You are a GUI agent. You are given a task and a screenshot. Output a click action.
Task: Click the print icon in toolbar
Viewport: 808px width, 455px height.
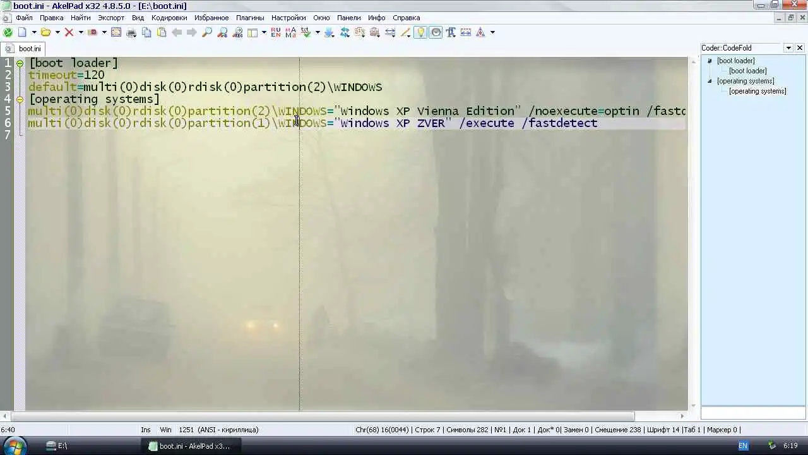click(131, 32)
